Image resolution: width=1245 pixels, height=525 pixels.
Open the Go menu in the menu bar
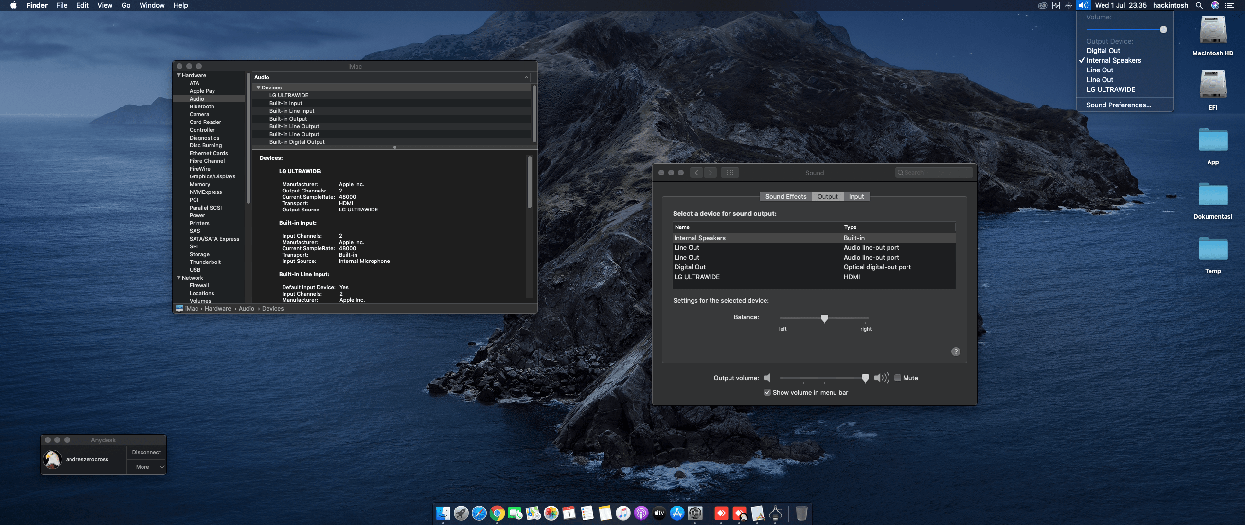[125, 5]
